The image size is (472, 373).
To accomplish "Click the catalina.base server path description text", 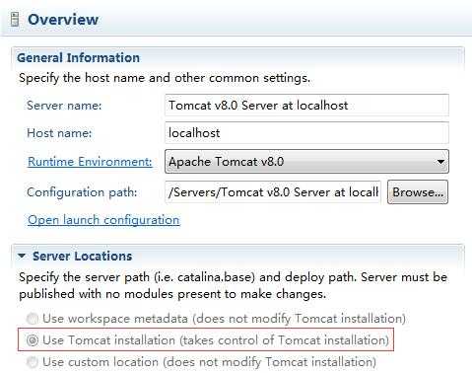I will coord(233,285).
